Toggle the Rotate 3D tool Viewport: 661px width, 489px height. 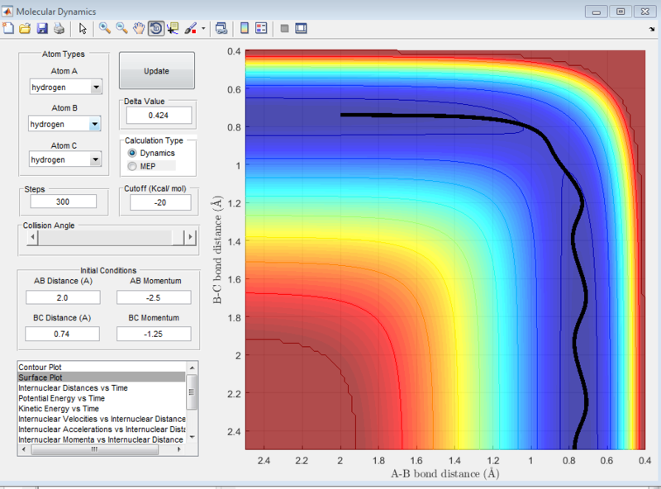155,28
